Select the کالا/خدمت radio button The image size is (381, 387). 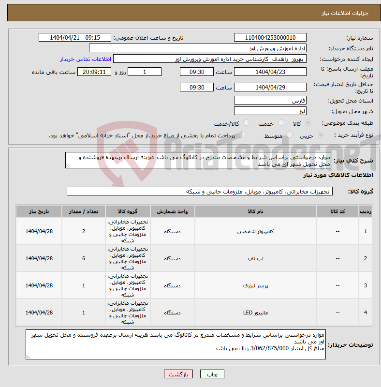click(246, 123)
